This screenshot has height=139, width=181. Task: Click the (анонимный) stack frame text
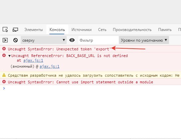[23, 66]
